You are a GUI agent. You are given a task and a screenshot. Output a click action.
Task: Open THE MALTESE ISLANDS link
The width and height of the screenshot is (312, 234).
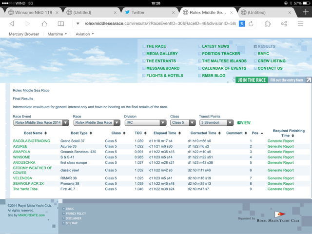coord(224,61)
